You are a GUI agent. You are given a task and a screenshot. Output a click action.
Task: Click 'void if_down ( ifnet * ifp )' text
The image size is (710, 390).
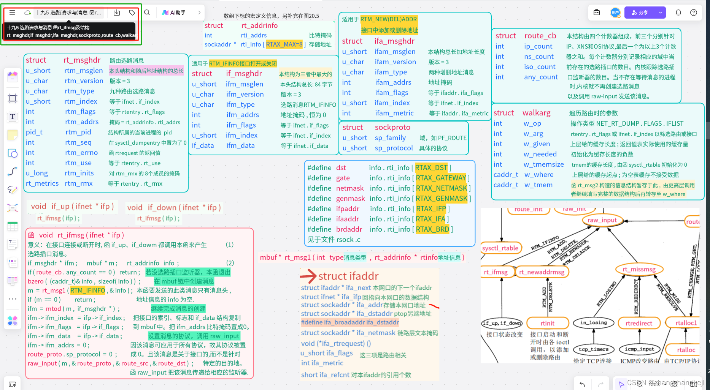pyautogui.click(x=174, y=207)
